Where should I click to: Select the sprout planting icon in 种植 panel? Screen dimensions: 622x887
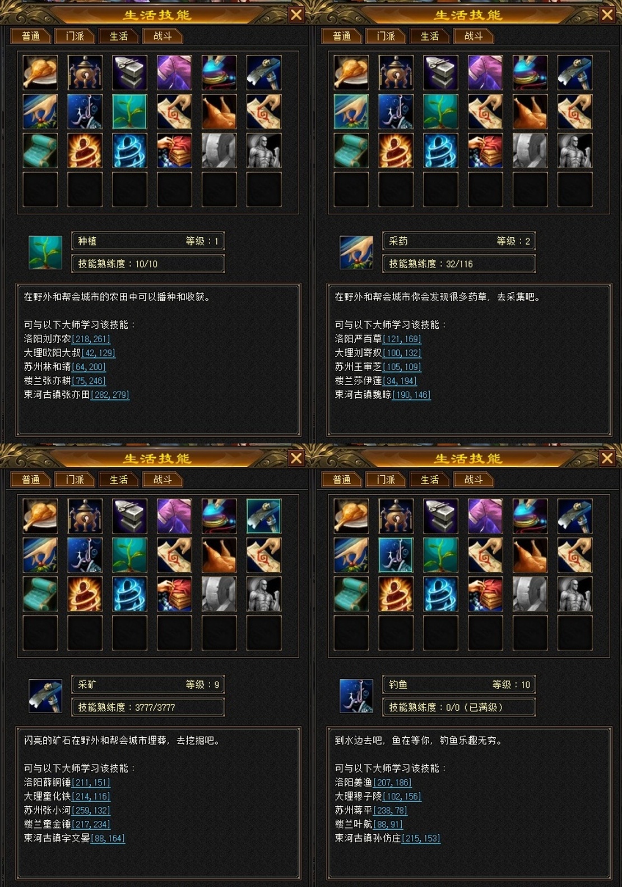click(129, 112)
